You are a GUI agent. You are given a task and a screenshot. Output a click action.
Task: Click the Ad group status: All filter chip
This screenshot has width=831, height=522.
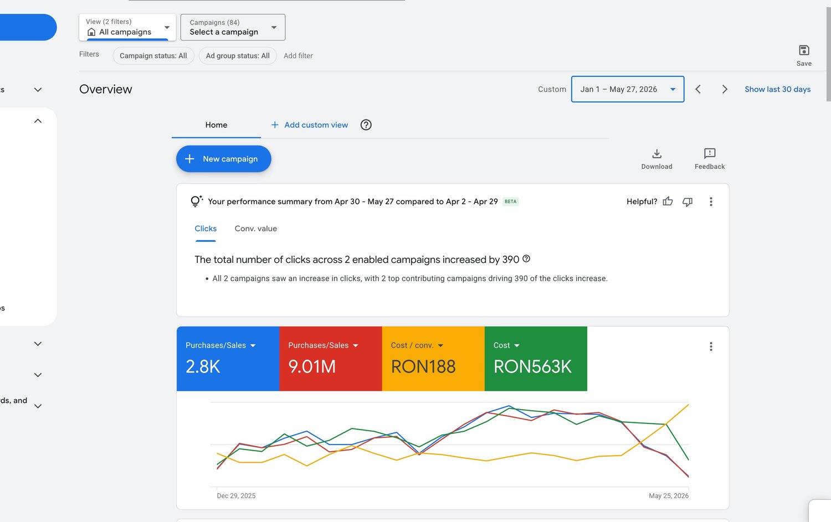tap(238, 56)
